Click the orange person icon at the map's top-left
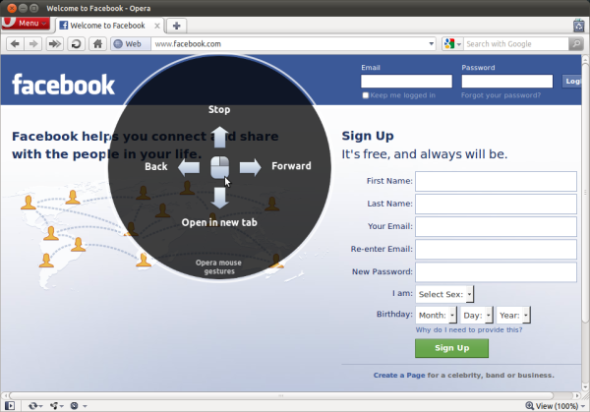Image resolution: width=590 pixels, height=412 pixels. pos(29,203)
